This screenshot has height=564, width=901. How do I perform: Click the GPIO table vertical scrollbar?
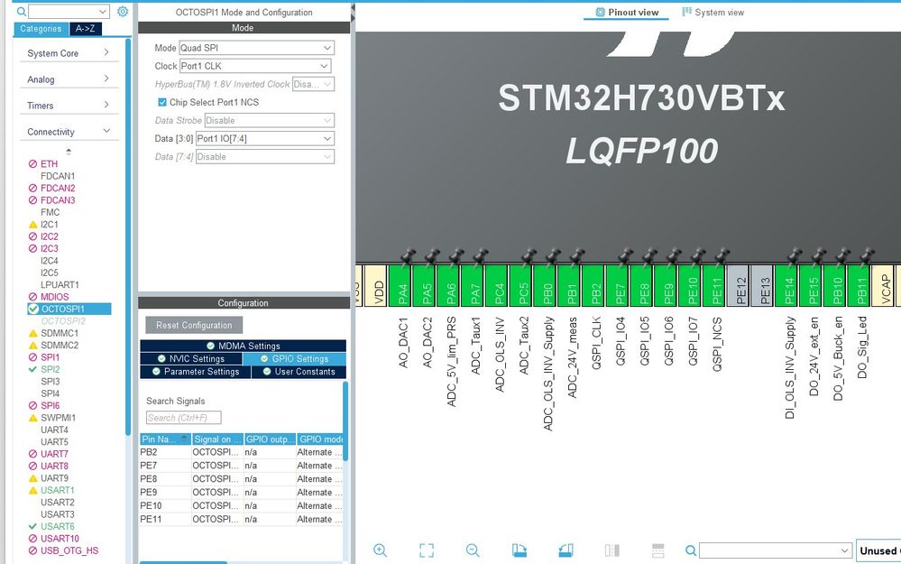click(x=345, y=421)
